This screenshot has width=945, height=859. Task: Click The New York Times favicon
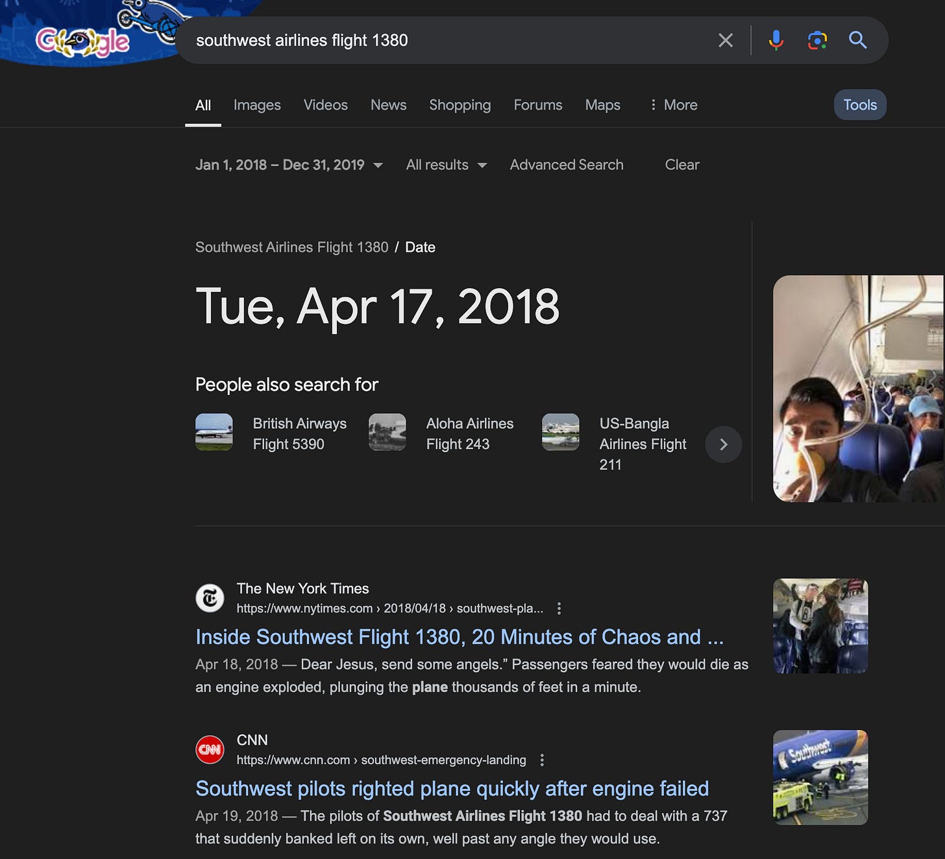[x=210, y=598]
